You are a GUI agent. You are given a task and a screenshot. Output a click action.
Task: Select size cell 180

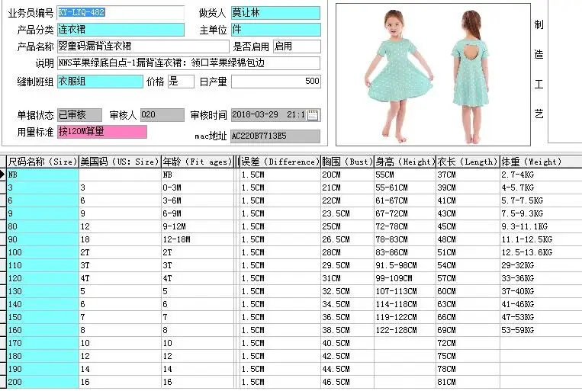coord(43,356)
